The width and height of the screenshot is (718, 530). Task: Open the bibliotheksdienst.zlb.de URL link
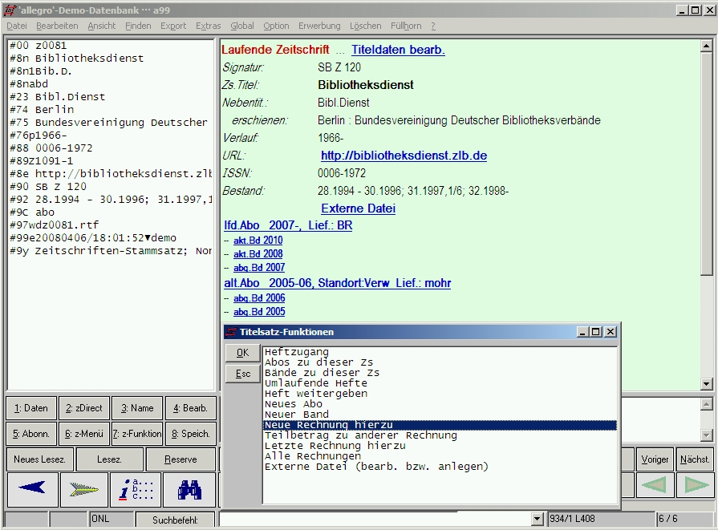(404, 156)
